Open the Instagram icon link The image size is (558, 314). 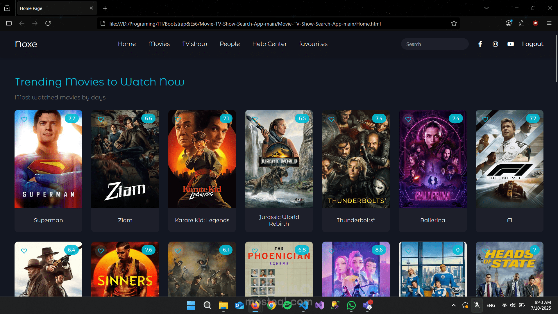coord(496,44)
